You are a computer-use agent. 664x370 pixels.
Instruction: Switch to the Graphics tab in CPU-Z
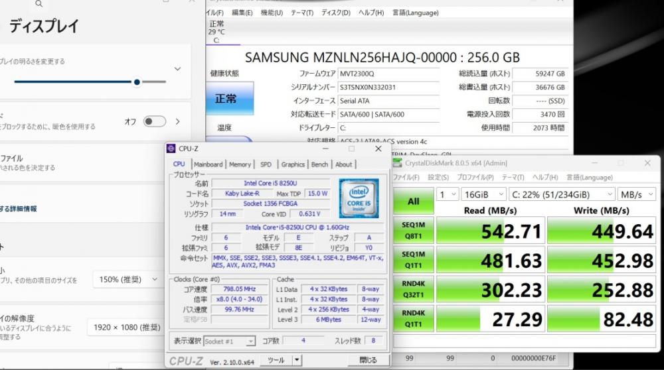click(x=293, y=164)
